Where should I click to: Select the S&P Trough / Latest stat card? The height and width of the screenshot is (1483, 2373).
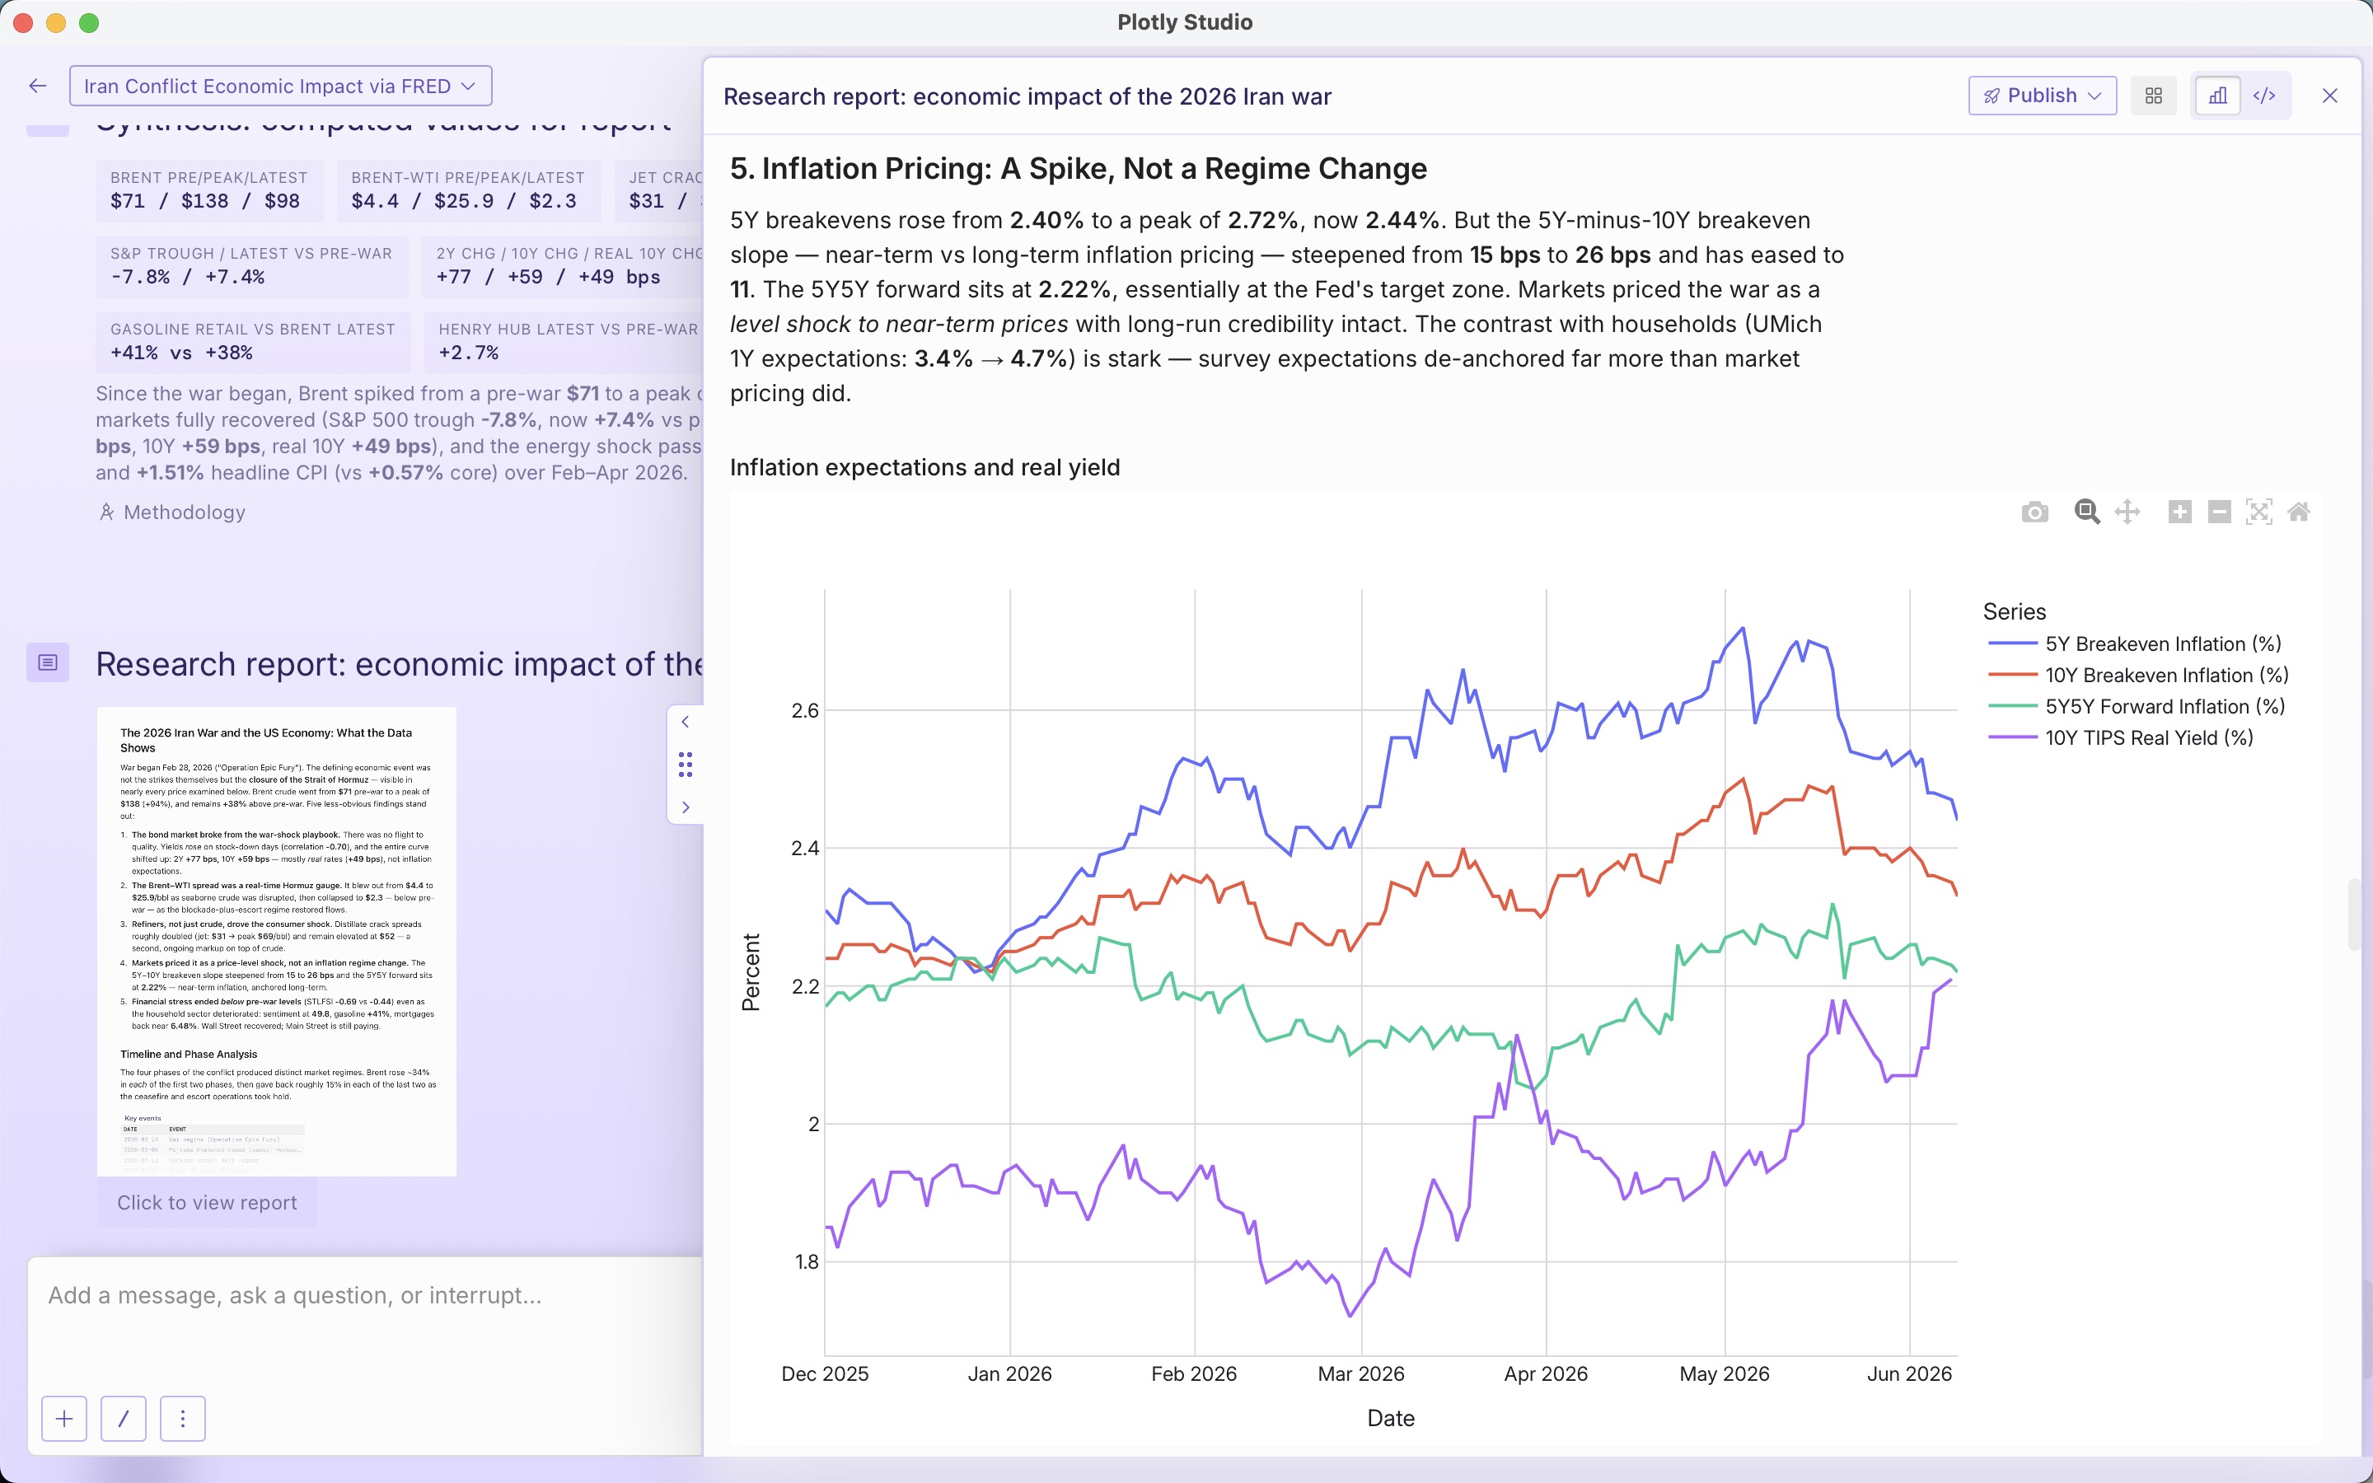(252, 266)
